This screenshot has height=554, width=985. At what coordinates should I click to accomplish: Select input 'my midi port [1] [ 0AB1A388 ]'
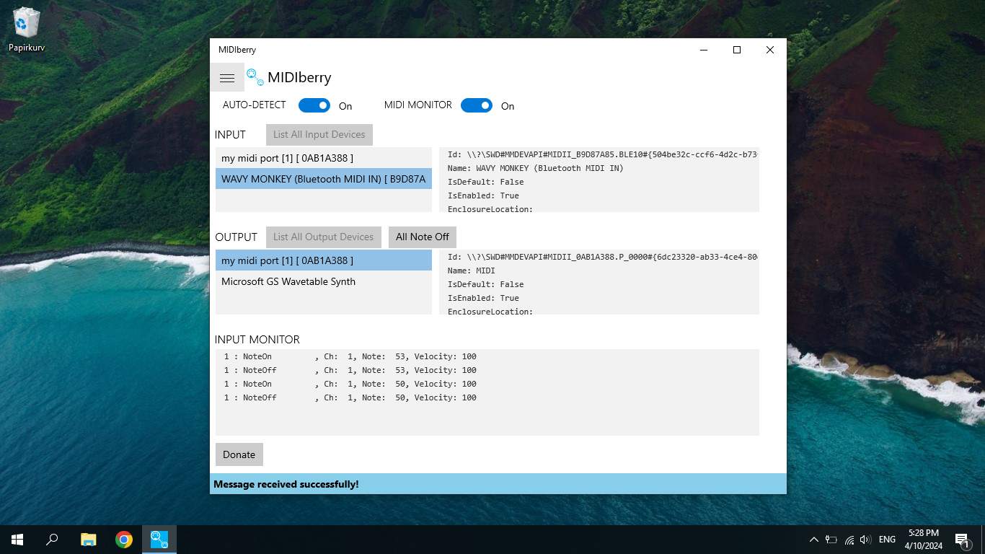point(324,158)
